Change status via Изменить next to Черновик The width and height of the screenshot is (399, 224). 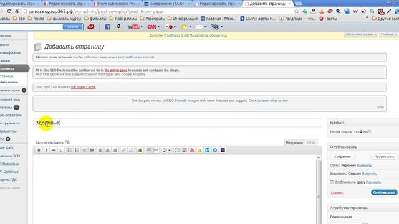[x=364, y=166]
